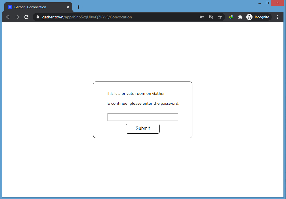Click the Incognito profile button

pos(259,17)
